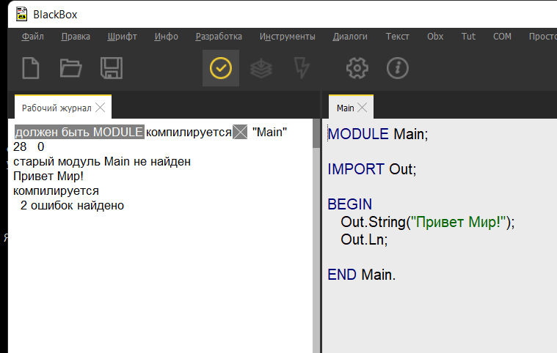This screenshot has height=353, width=557.
Task: Select the Main editor tab
Action: 345,108
